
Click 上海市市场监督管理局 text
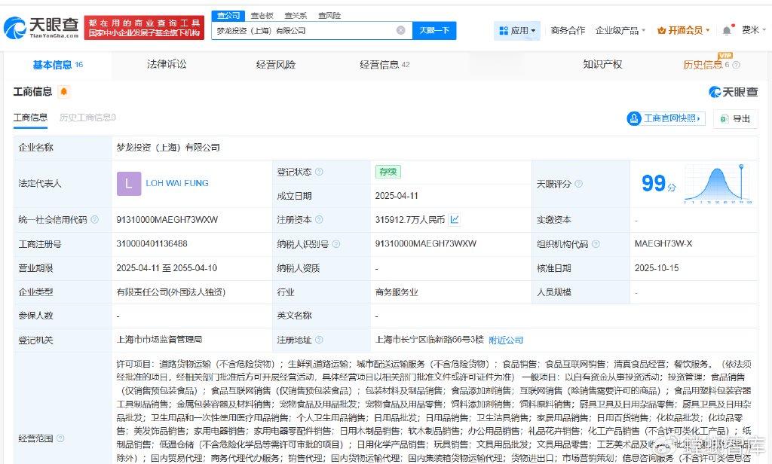pos(159,340)
